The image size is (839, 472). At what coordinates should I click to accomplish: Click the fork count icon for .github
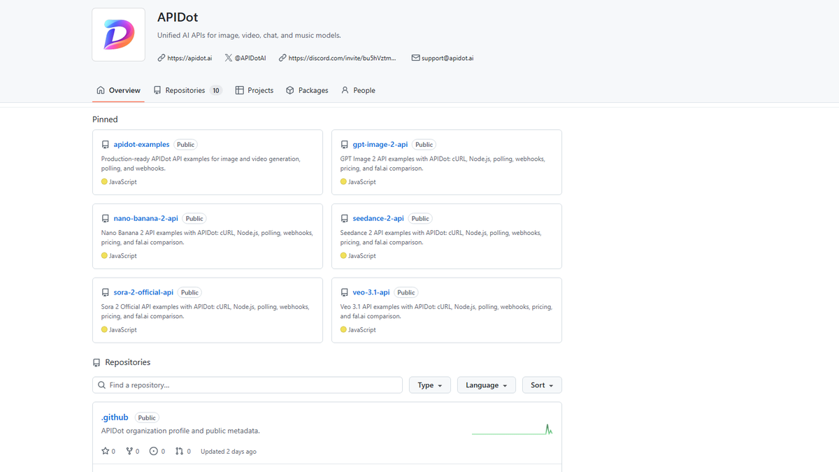[129, 452]
